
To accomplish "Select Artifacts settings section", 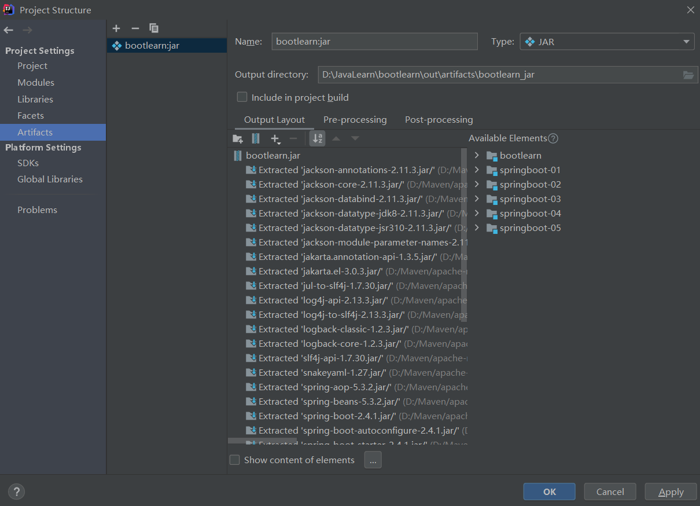I will (x=53, y=133).
